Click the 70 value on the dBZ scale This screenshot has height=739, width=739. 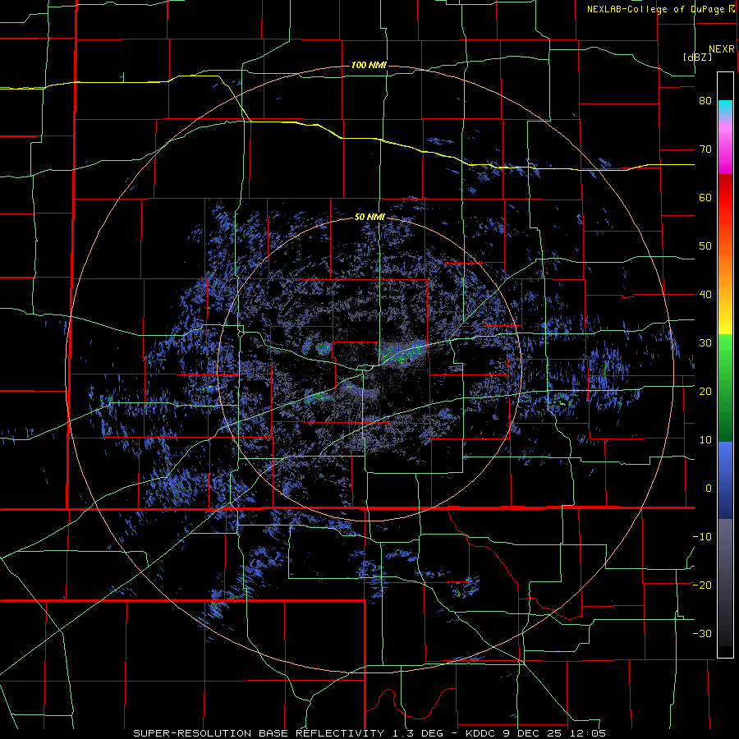(705, 149)
